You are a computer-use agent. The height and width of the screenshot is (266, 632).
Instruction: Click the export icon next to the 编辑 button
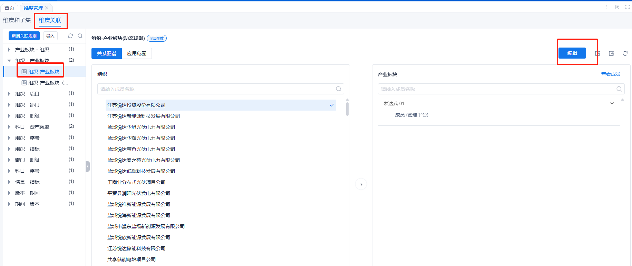(611, 53)
